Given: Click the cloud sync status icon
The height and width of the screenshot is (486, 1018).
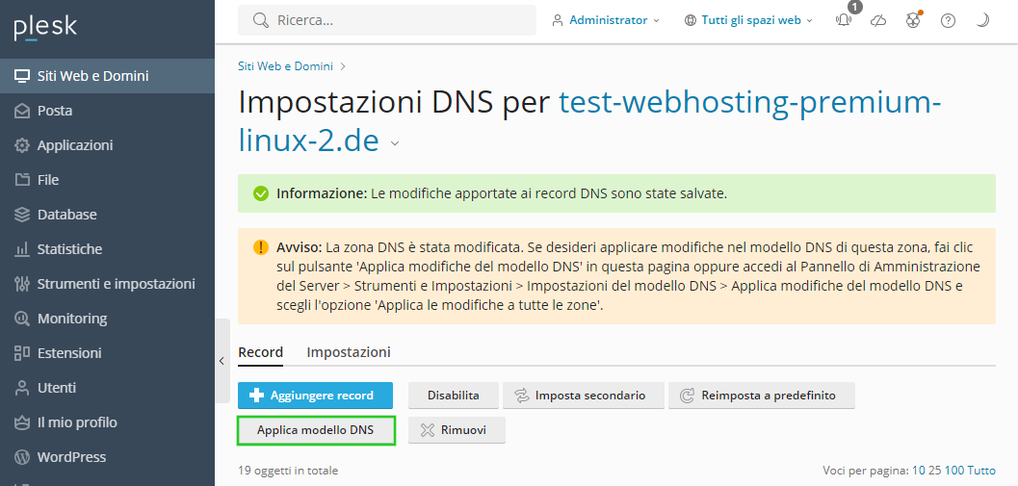Looking at the screenshot, I should [877, 21].
